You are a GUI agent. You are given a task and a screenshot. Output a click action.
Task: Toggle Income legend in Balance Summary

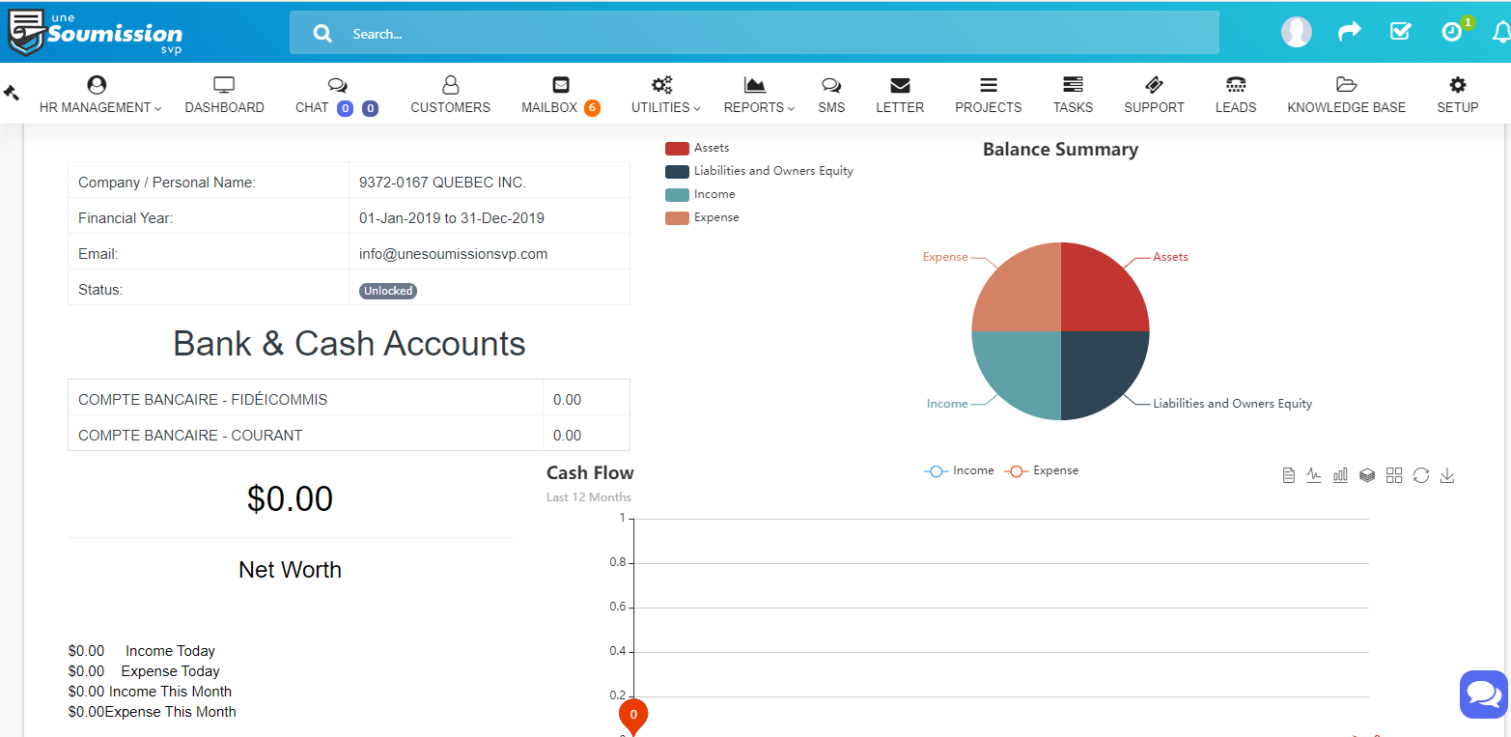point(700,194)
